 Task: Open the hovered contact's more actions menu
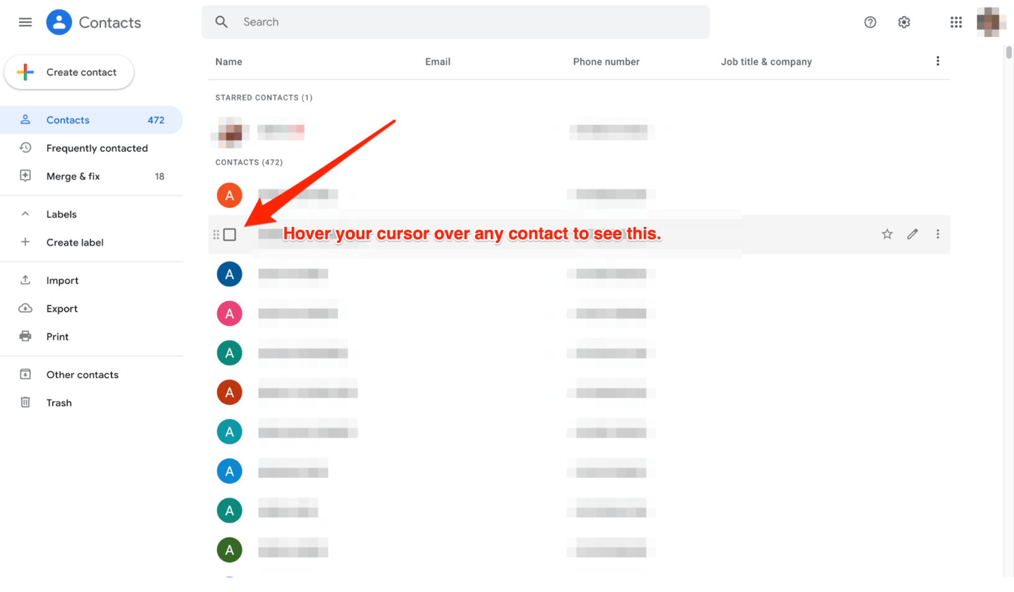tap(937, 234)
